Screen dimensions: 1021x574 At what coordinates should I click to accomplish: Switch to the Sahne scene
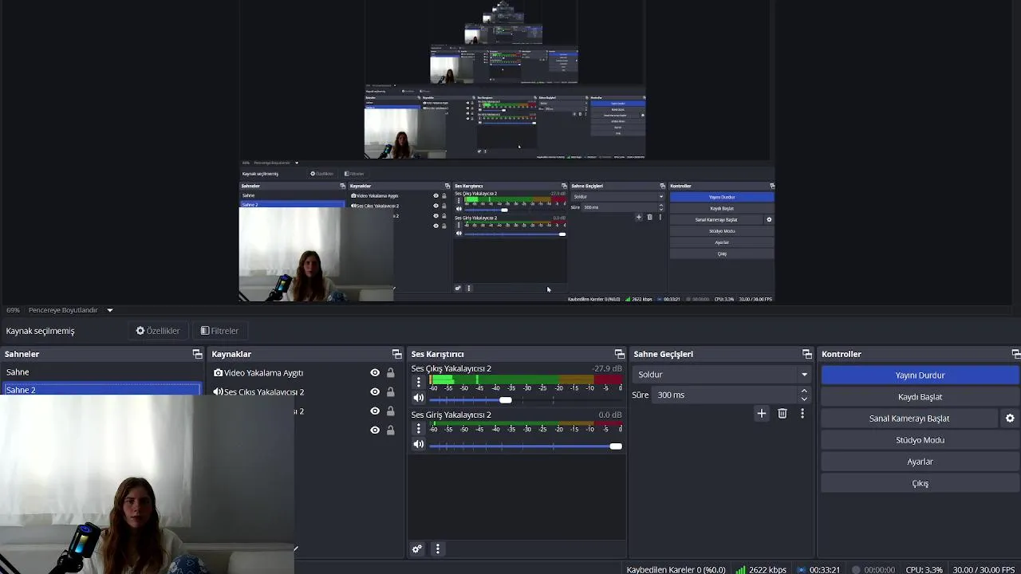click(102, 372)
